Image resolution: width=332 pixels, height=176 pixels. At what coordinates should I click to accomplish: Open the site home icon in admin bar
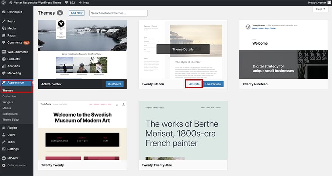[11, 3]
